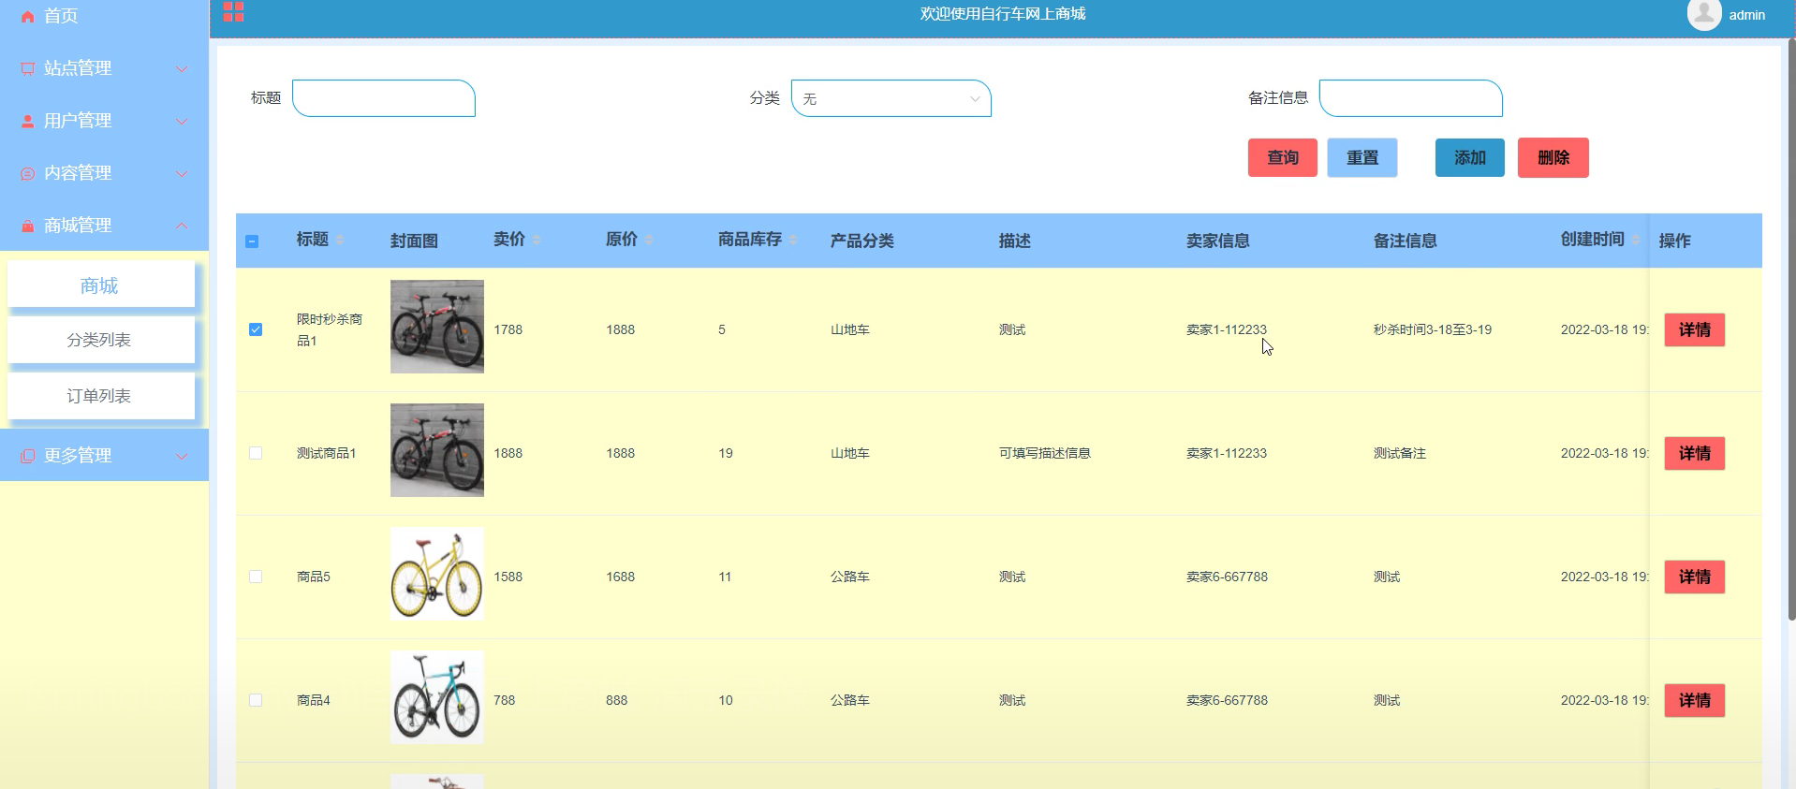The image size is (1796, 789).
Task: Open the admin avatar icon
Action: coord(1703,14)
